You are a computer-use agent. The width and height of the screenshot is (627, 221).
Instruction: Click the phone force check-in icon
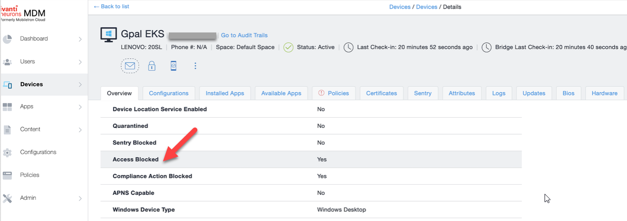(x=173, y=66)
